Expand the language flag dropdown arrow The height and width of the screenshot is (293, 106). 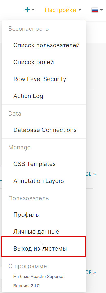pos(102,10)
